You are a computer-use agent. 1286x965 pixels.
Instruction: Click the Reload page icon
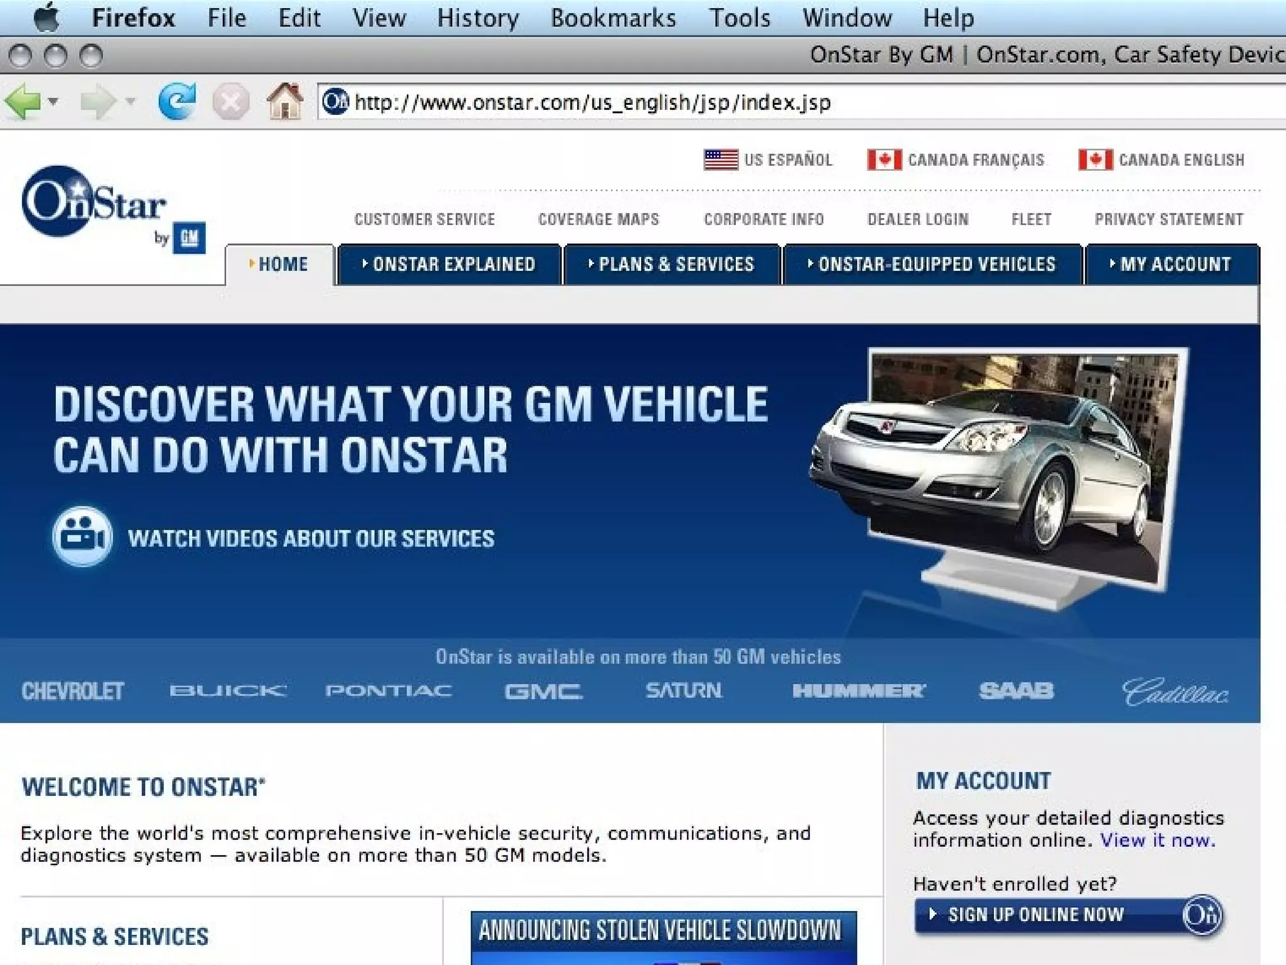176,101
